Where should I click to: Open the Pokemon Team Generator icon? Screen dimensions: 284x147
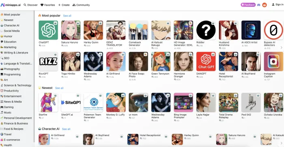click(x=93, y=102)
